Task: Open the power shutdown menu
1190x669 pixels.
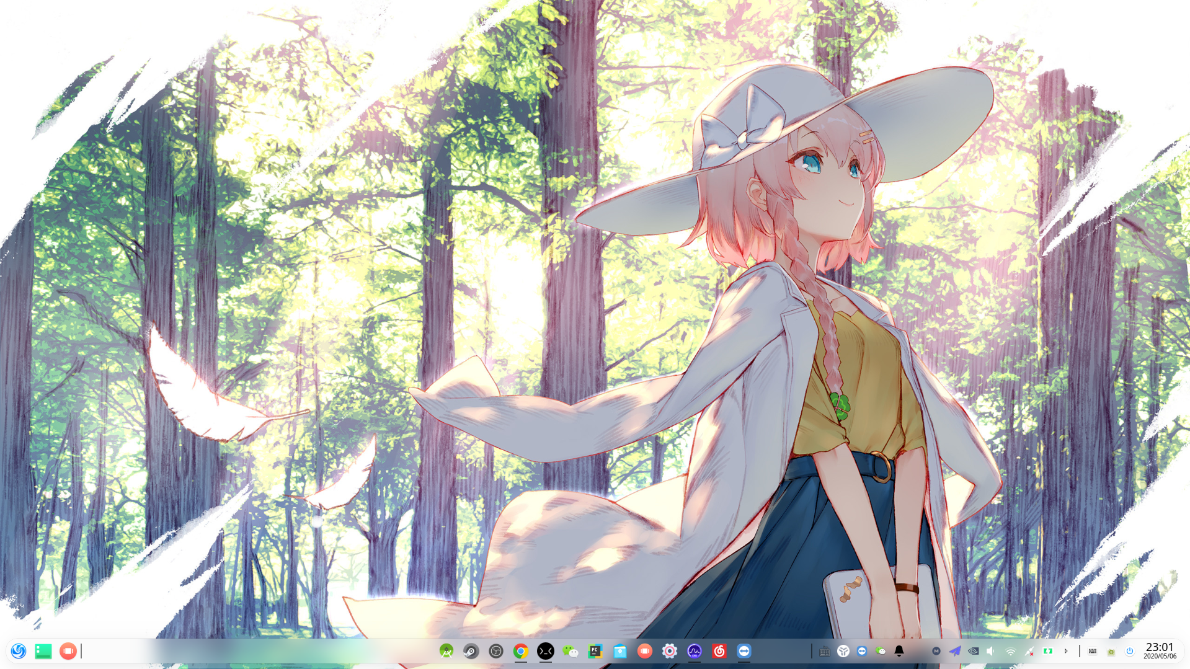Action: pyautogui.click(x=1130, y=651)
